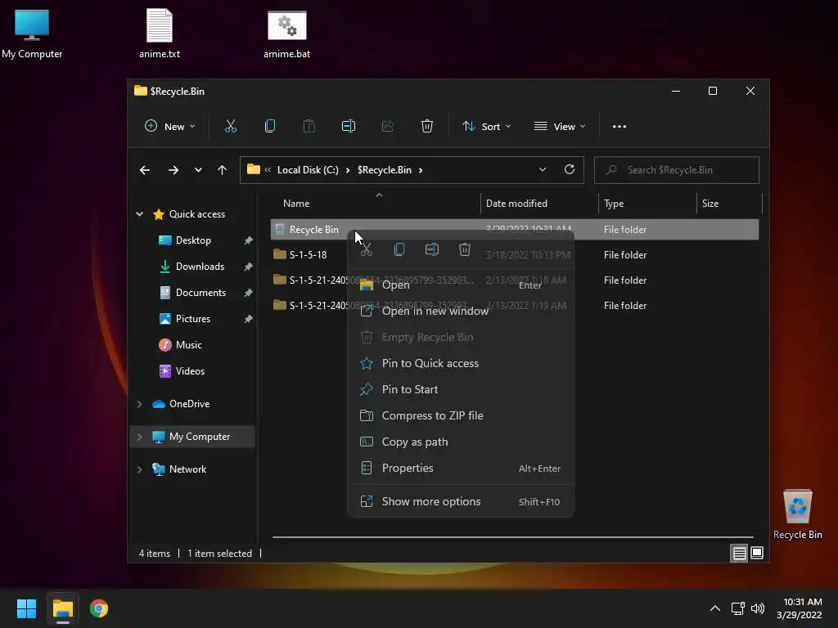Screen dimensions: 838x628
Task: Open the network tray icon
Action: 737,608
